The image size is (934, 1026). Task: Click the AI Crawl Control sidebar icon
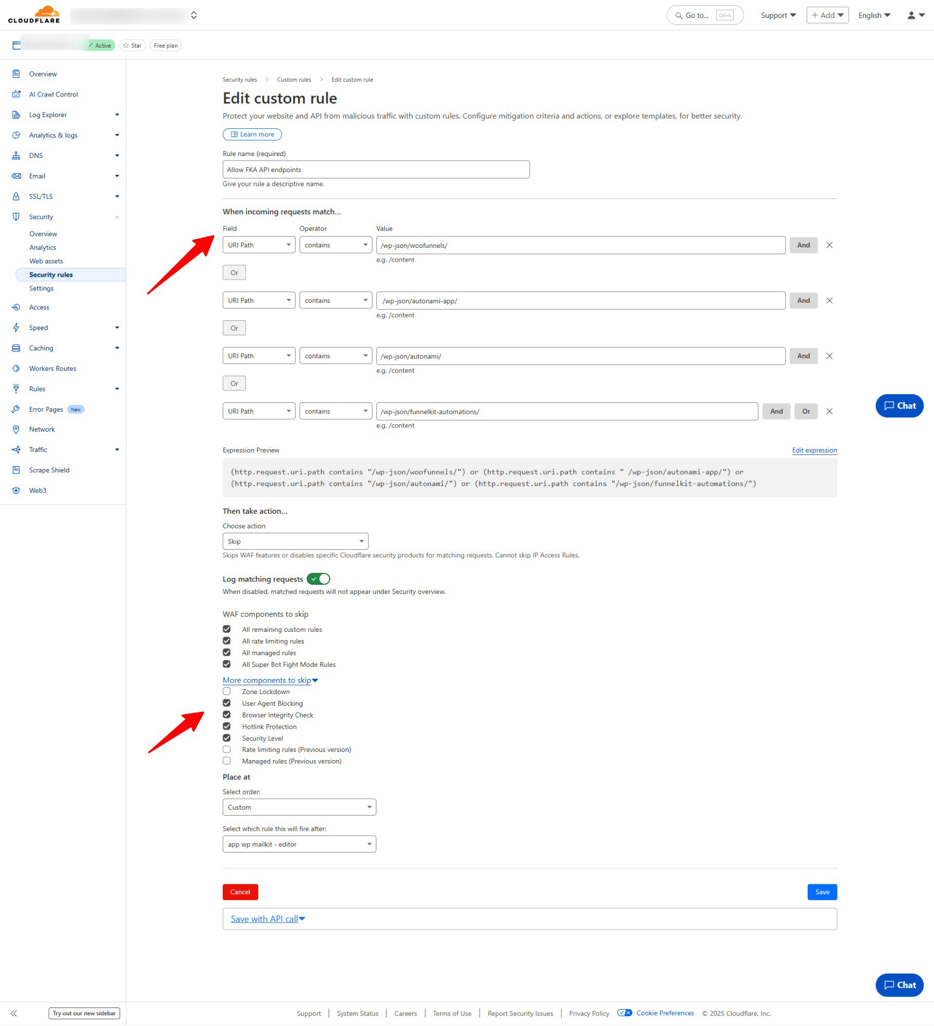tap(16, 94)
